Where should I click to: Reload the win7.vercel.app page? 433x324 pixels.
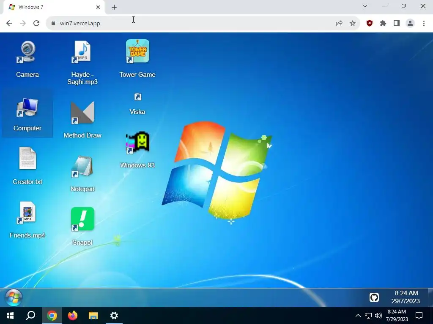pos(36,23)
